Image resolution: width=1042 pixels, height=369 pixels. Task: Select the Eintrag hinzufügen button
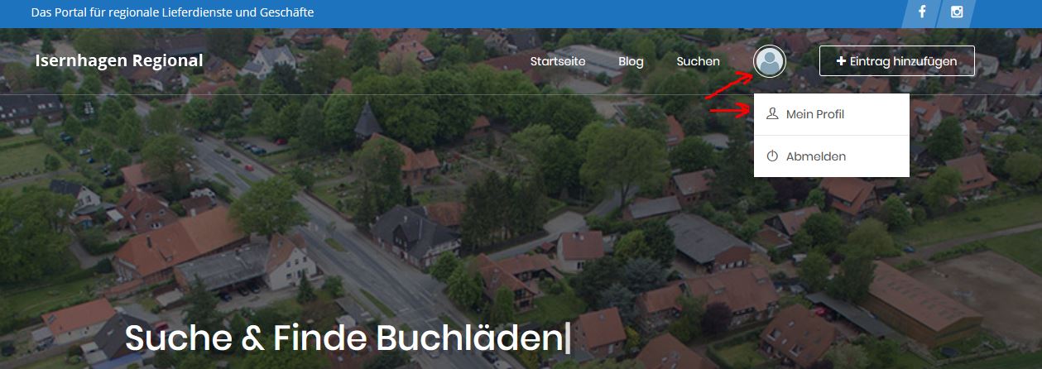point(897,61)
